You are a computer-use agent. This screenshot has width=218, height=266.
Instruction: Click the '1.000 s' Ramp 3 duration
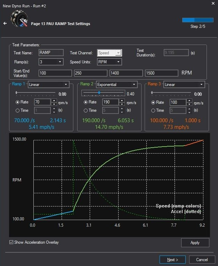[x=193, y=120]
